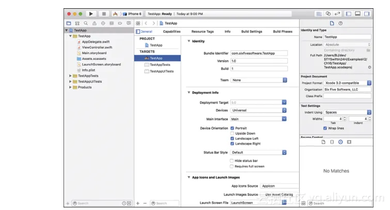Remove the selected target with minus button
Viewport: 390px width, 210px height.
pyautogui.click(x=145, y=203)
